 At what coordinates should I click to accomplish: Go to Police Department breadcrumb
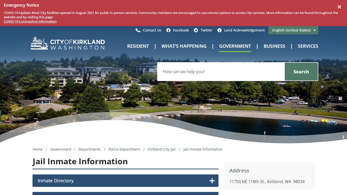point(124,149)
